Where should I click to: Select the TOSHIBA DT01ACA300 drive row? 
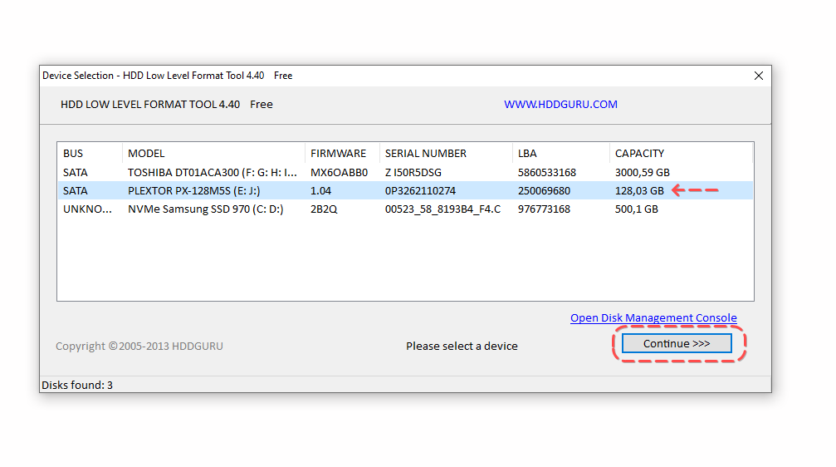pyautogui.click(x=405, y=172)
